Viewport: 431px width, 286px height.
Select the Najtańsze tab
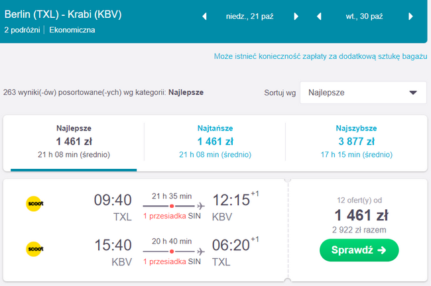pos(215,142)
